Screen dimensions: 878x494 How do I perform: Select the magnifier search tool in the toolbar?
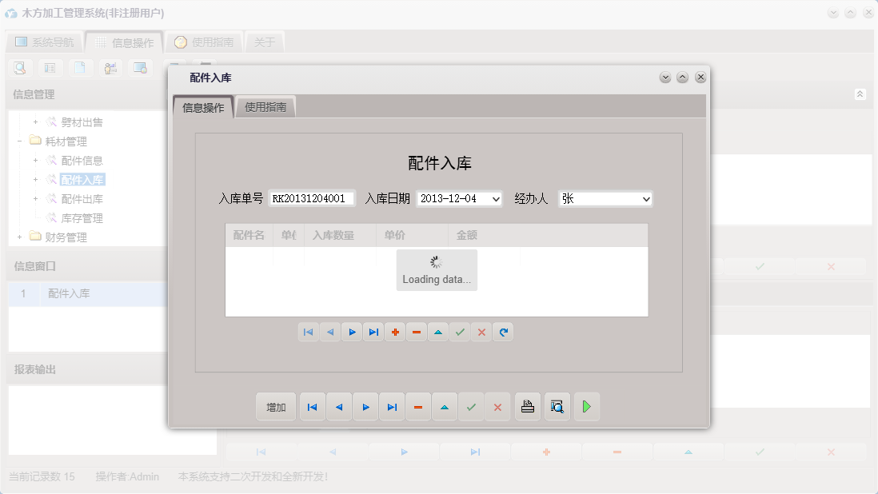click(x=19, y=68)
